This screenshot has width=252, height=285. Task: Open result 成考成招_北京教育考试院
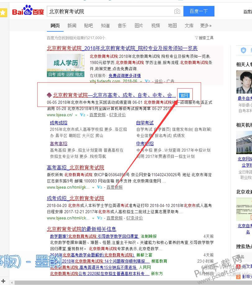(x=75, y=198)
